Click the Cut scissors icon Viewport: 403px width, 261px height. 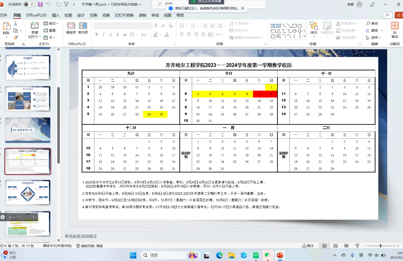[16, 24]
